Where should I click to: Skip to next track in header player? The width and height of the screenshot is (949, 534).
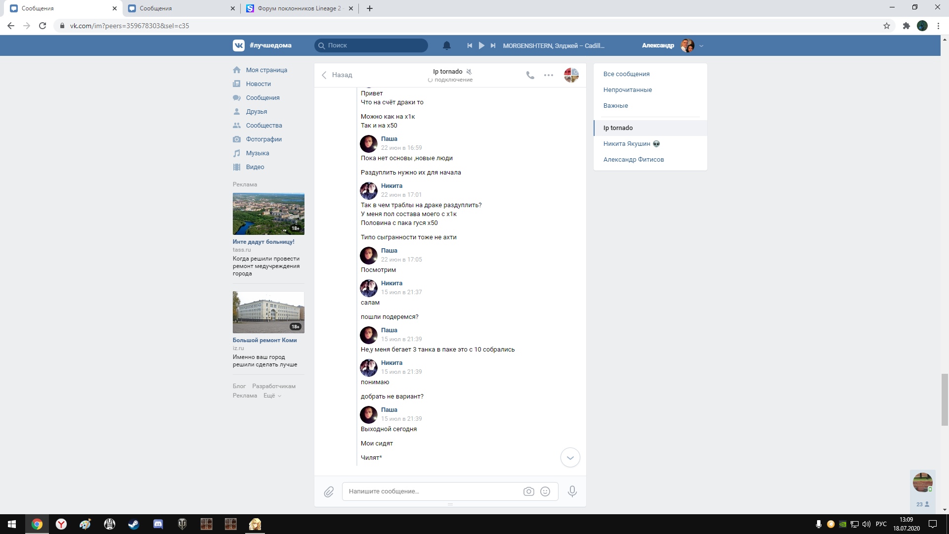click(493, 45)
